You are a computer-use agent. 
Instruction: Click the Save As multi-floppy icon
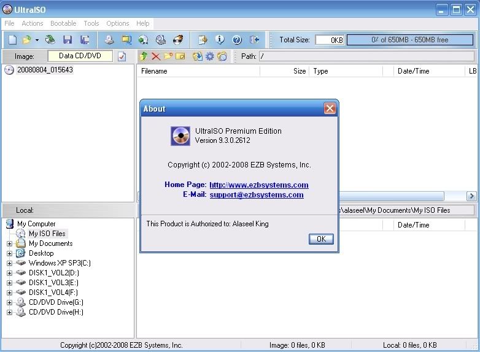[x=85, y=40]
